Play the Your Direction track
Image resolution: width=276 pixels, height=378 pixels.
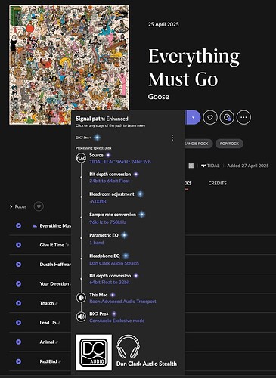click(18, 283)
